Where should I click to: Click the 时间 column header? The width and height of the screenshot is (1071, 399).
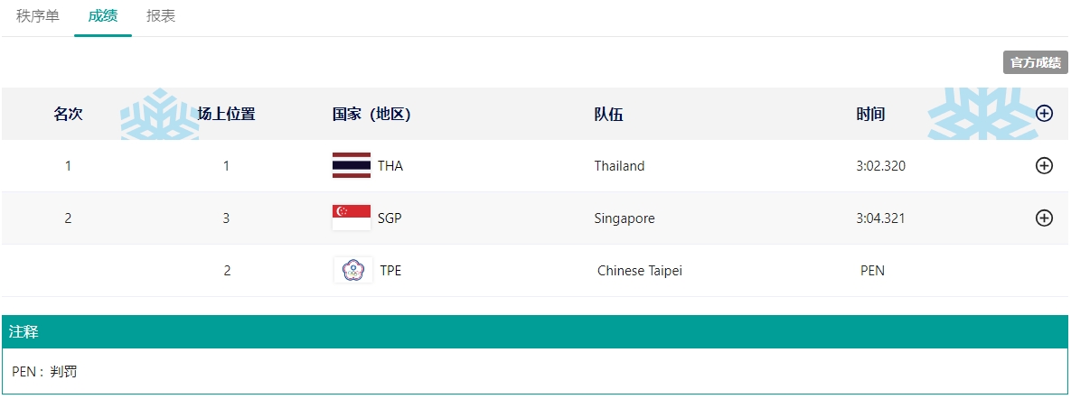pyautogui.click(x=870, y=114)
